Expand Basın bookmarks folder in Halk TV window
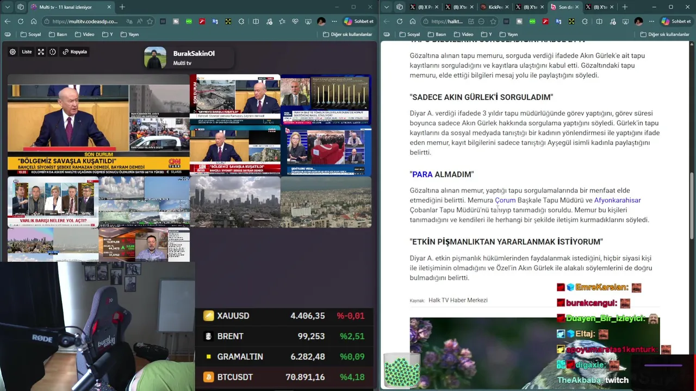The image size is (696, 391). (437, 34)
